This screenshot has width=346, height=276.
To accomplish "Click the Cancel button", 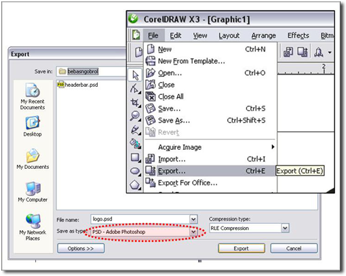I will 294,248.
